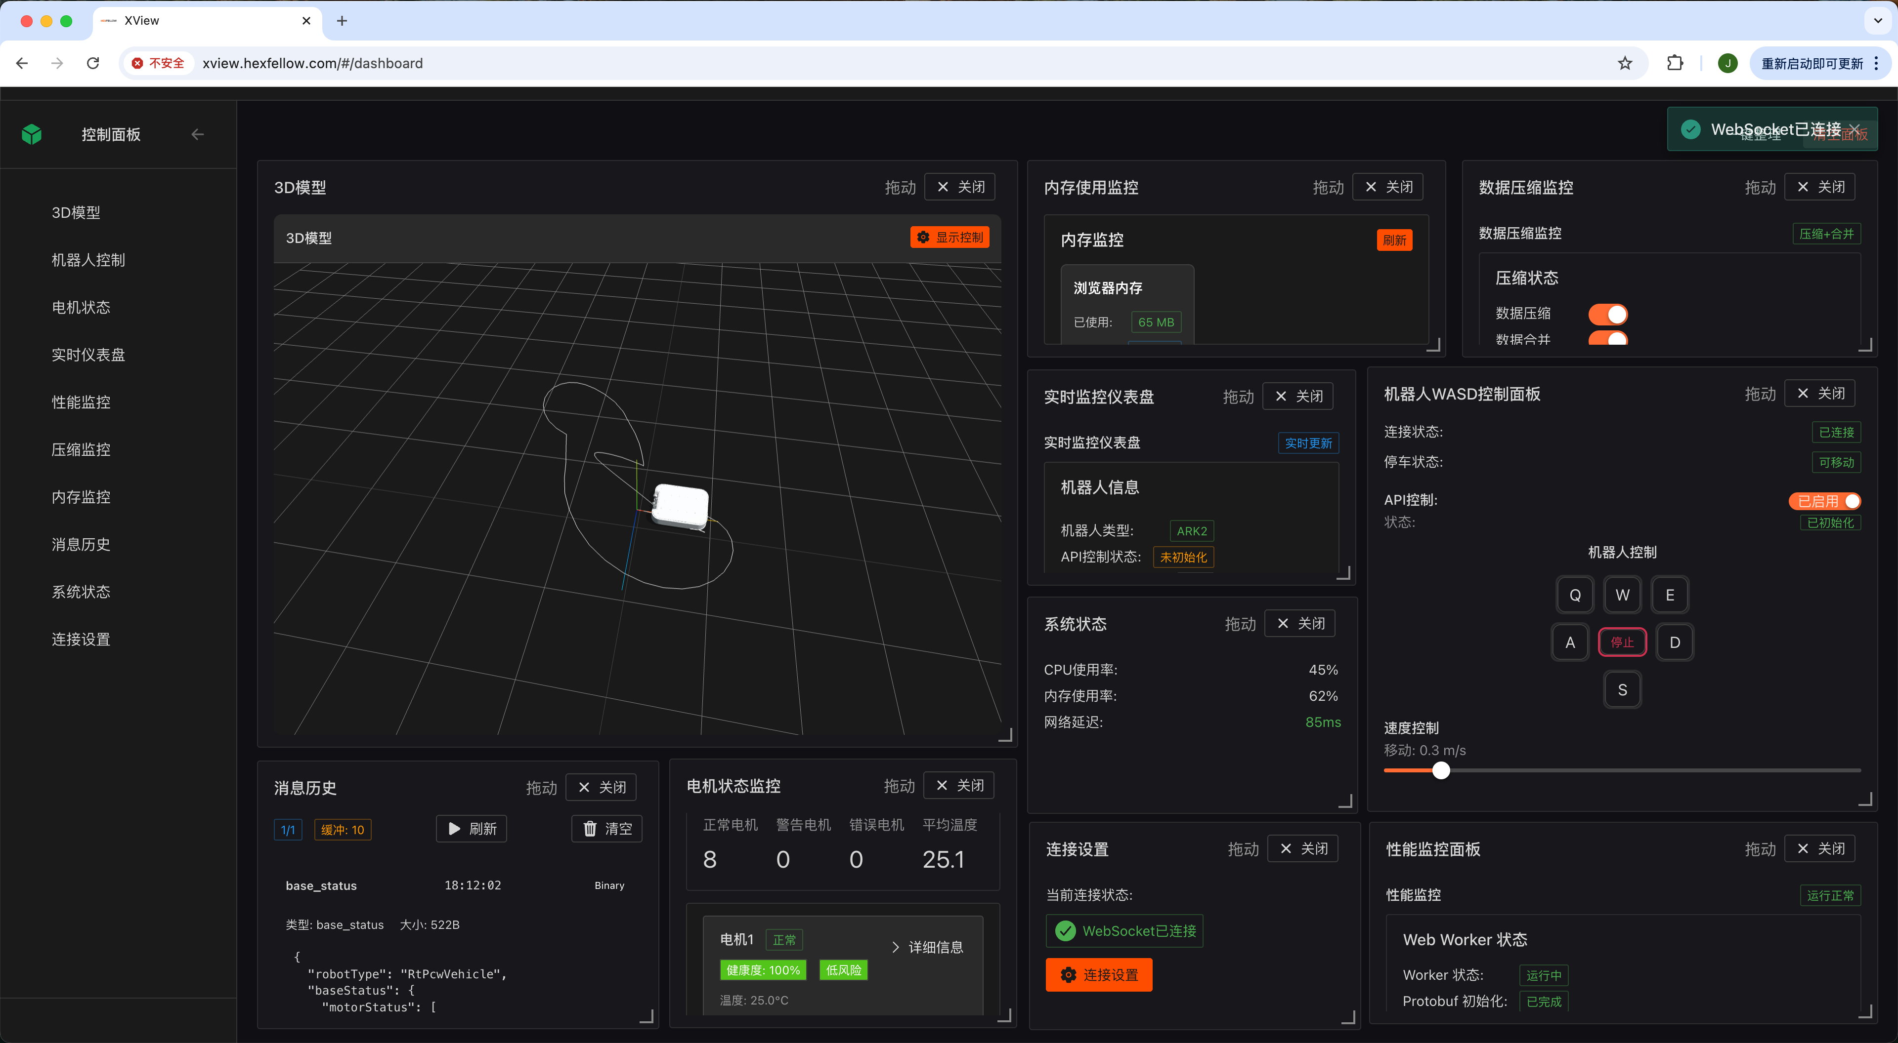Expand 电机1 详细信息 chevron
This screenshot has width=1898, height=1043.
(x=895, y=947)
